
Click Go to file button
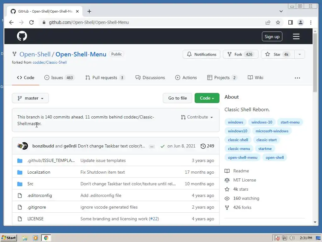[177, 98]
